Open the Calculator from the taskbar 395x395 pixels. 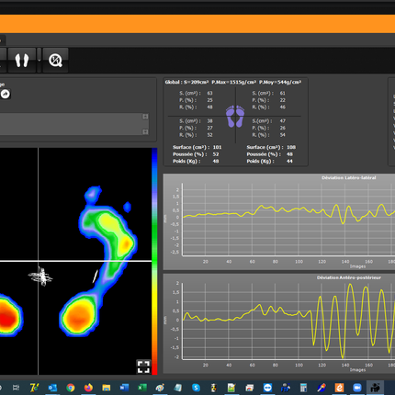click(x=303, y=388)
